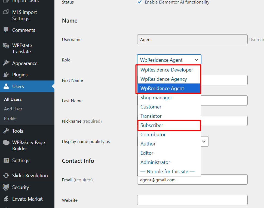Click the Email field with agent@gmail.com
The image size is (264, 208).
pos(192,180)
